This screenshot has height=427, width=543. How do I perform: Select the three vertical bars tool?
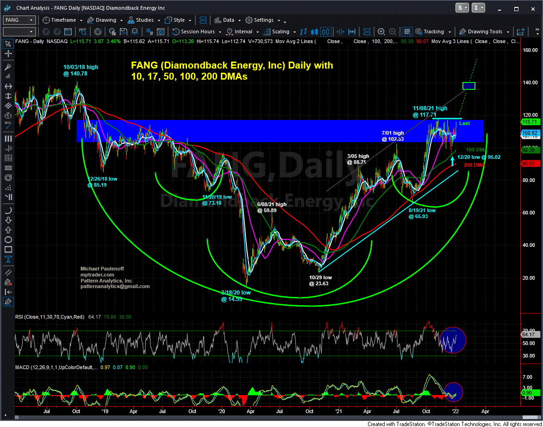pos(7,138)
